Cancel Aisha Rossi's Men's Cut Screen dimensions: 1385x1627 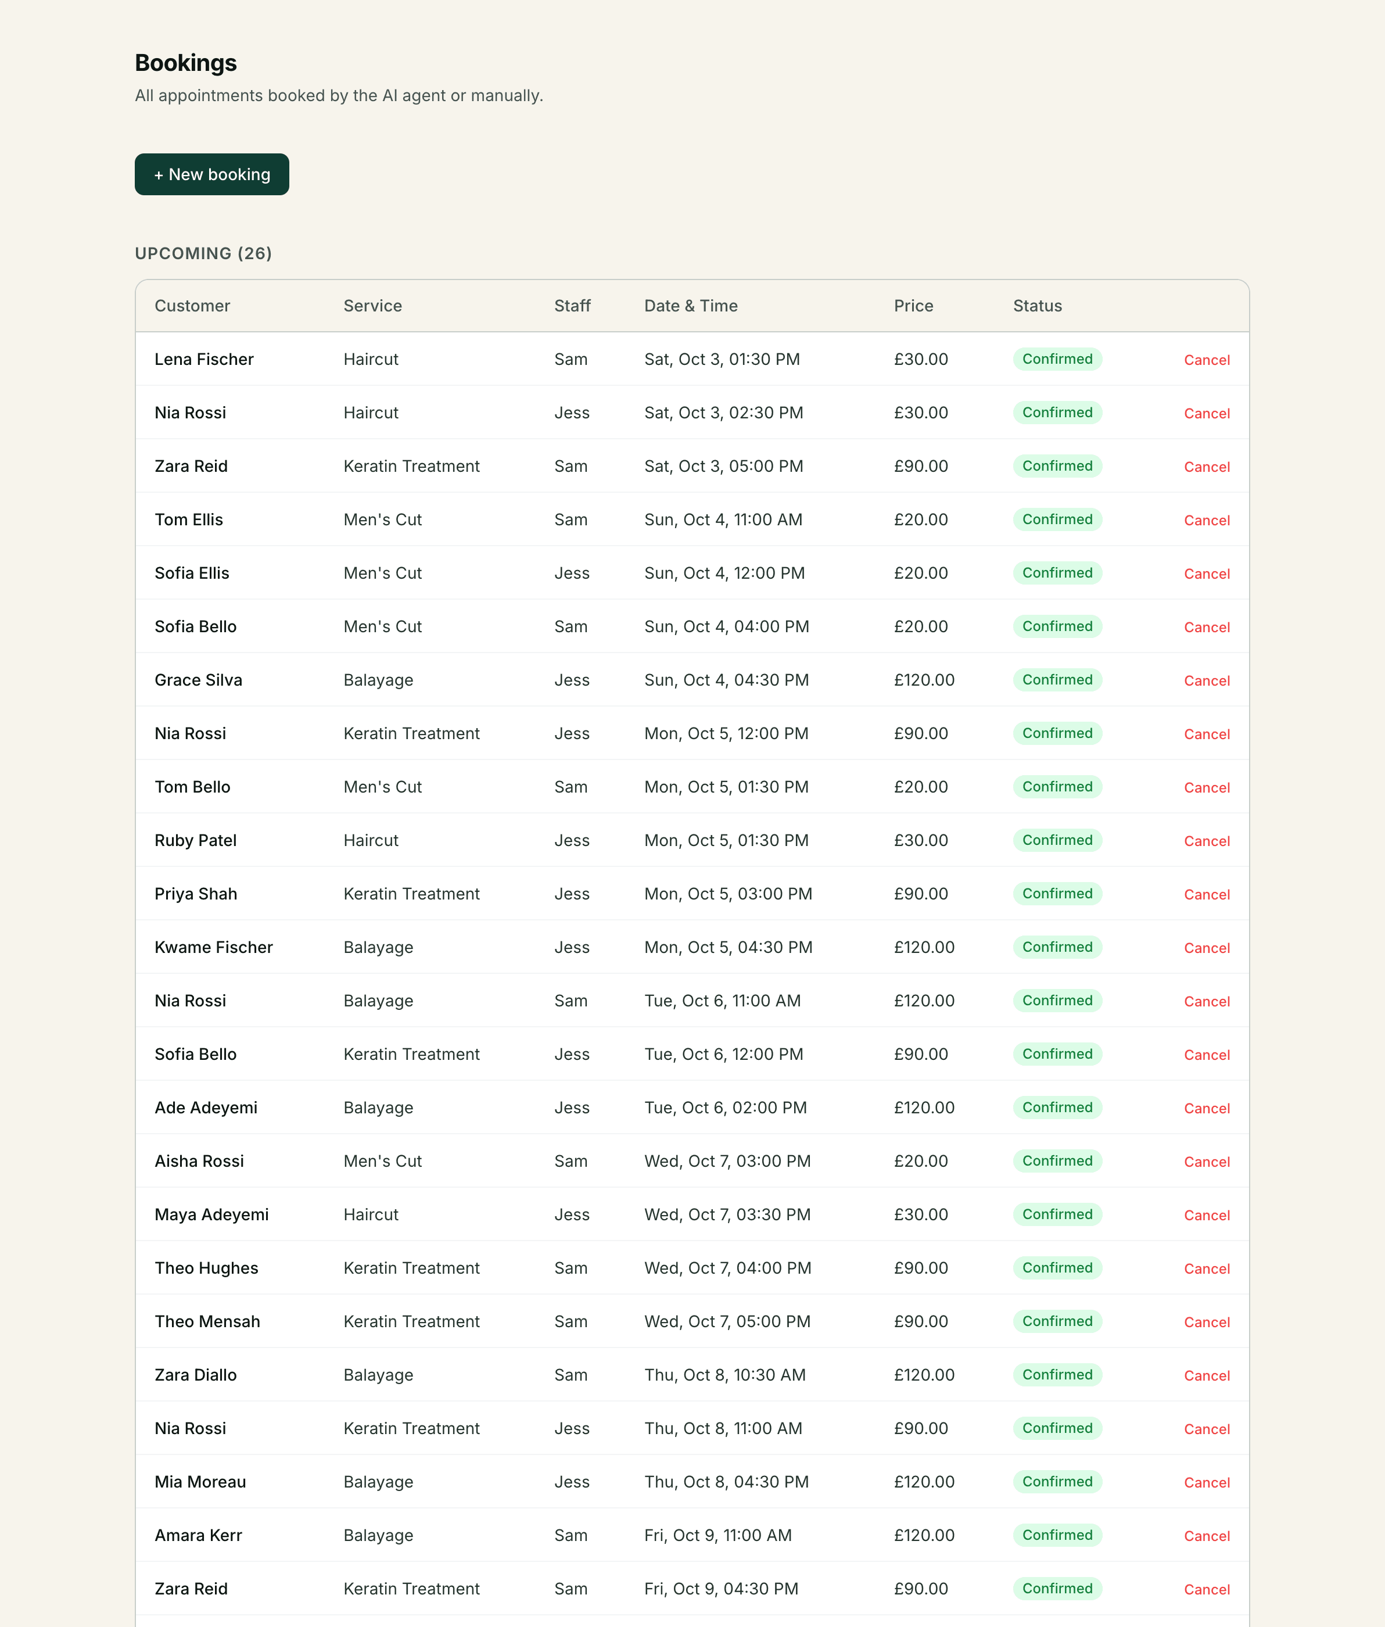click(1207, 1162)
